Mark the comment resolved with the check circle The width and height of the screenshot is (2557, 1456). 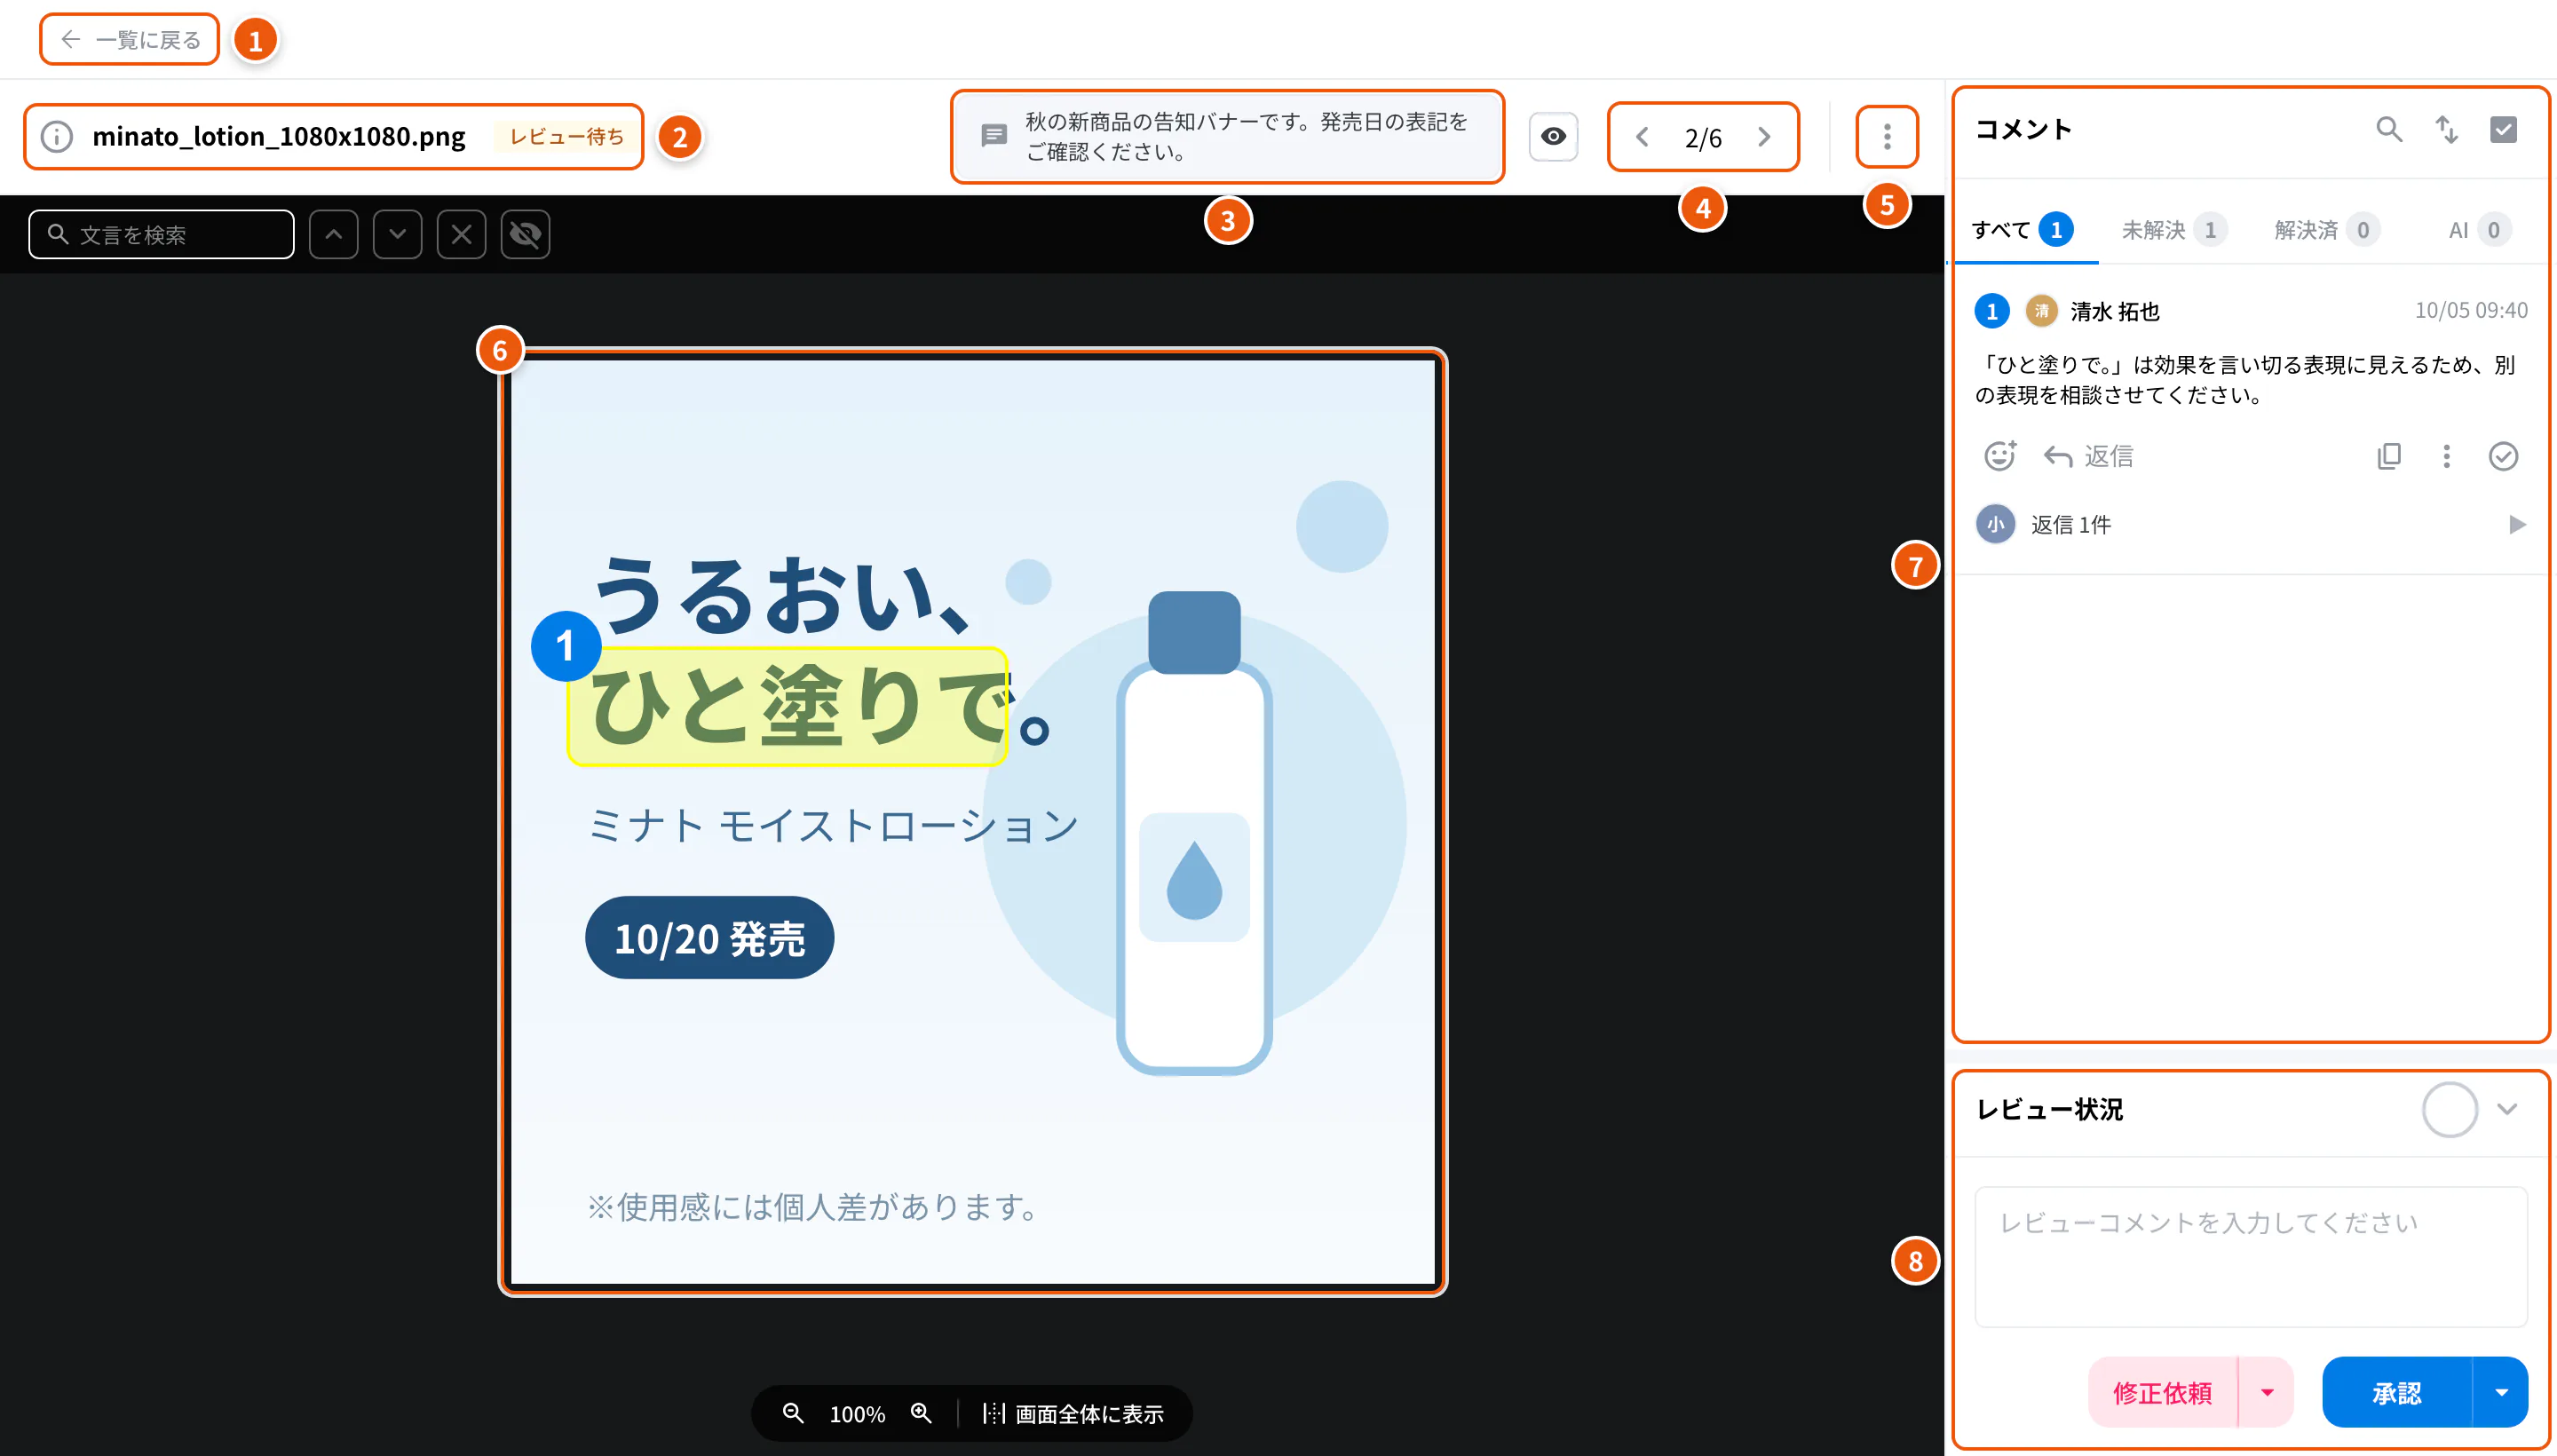click(2503, 456)
